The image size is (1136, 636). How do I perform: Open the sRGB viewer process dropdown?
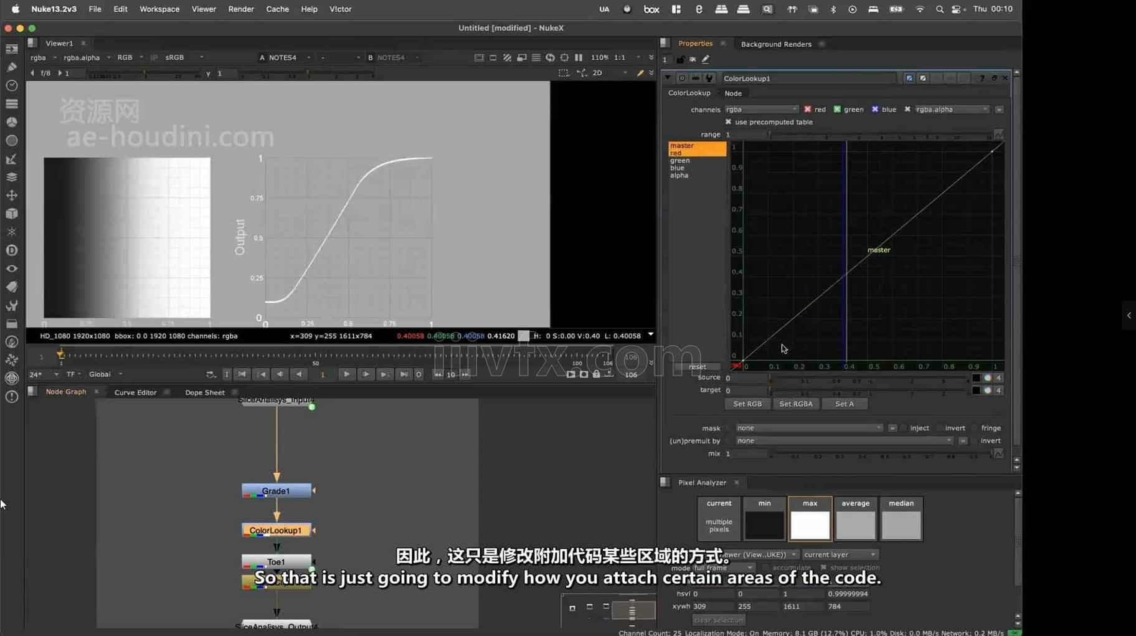click(x=184, y=57)
